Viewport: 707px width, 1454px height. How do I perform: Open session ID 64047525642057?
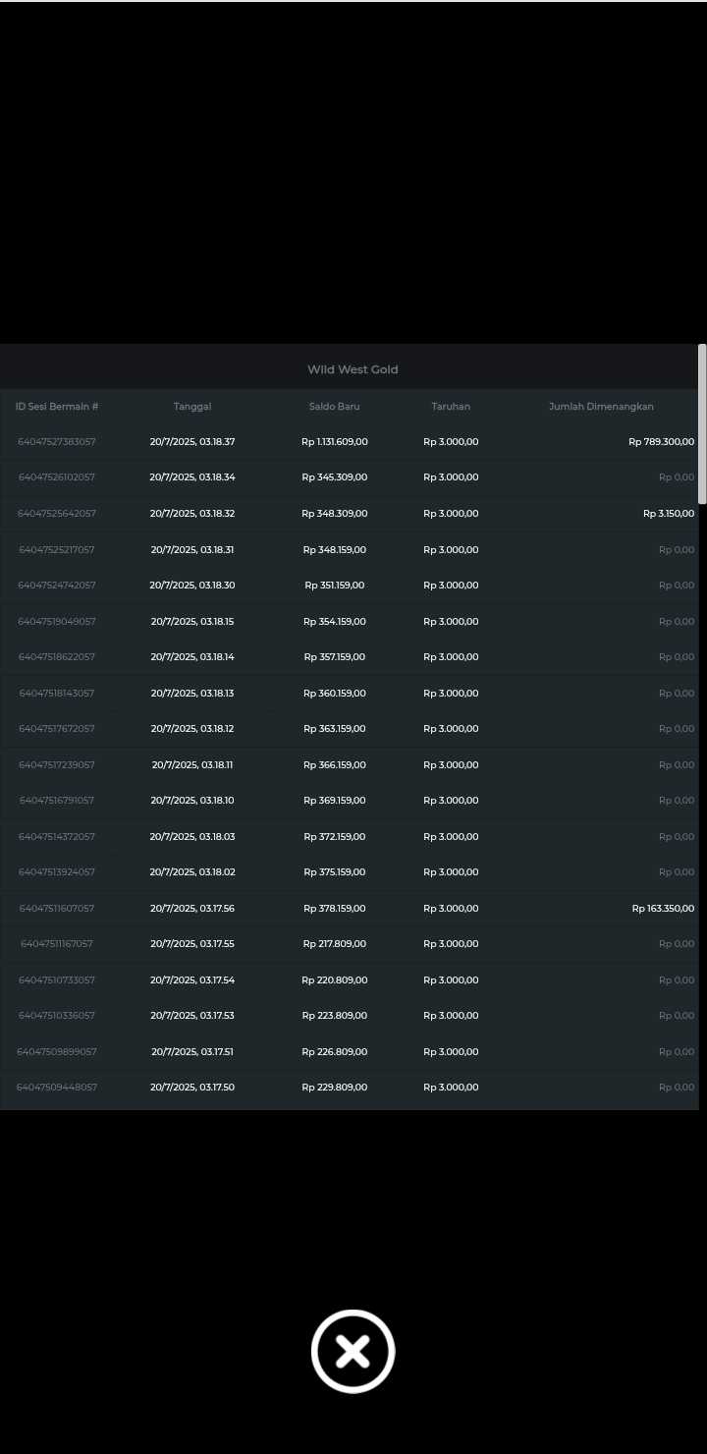tap(57, 514)
